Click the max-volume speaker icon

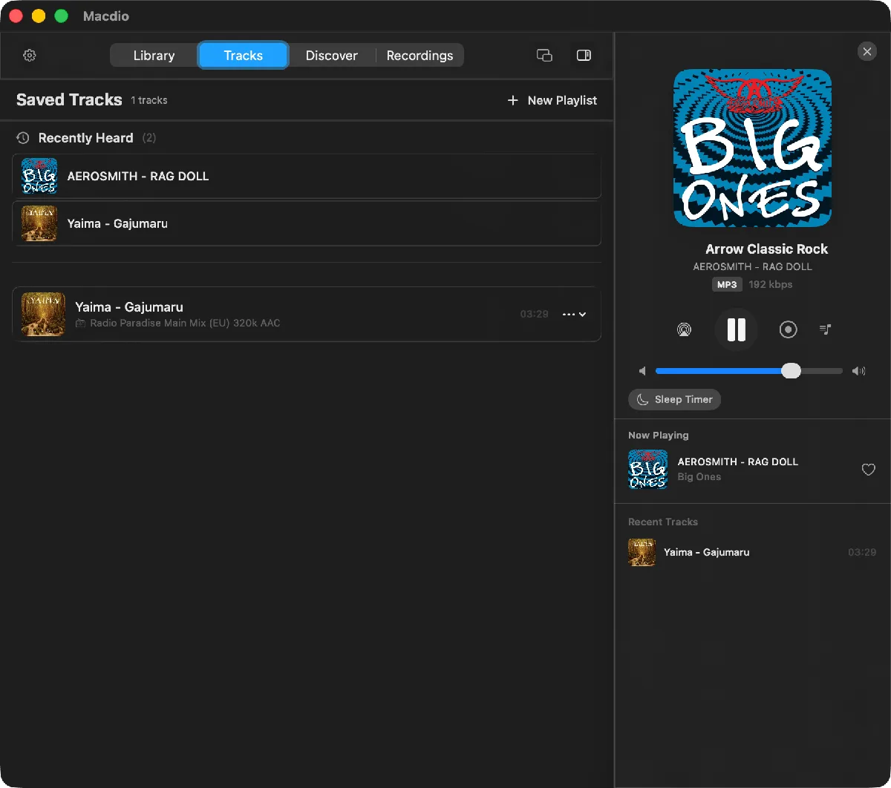858,371
